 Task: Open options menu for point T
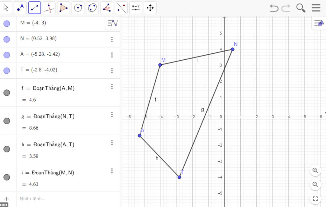click(112, 71)
